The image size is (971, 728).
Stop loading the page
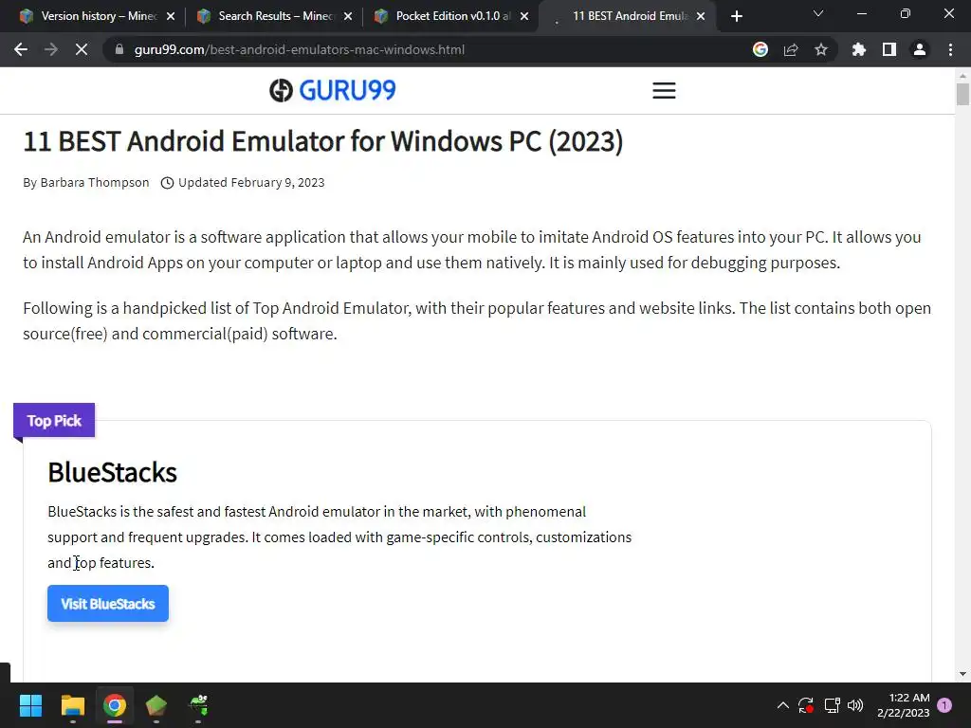82,49
